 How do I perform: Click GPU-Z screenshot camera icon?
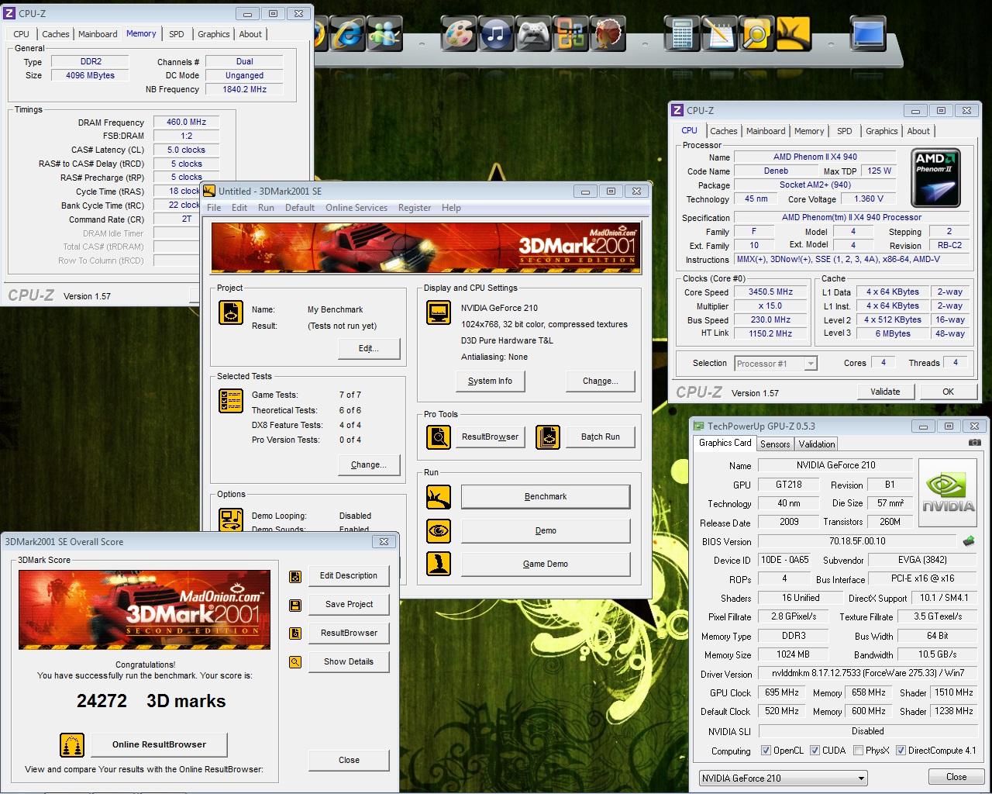975,443
